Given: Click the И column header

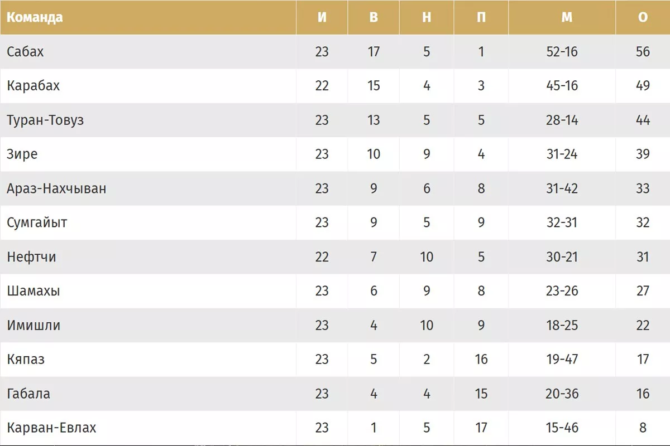Looking at the screenshot, I should 322,17.
